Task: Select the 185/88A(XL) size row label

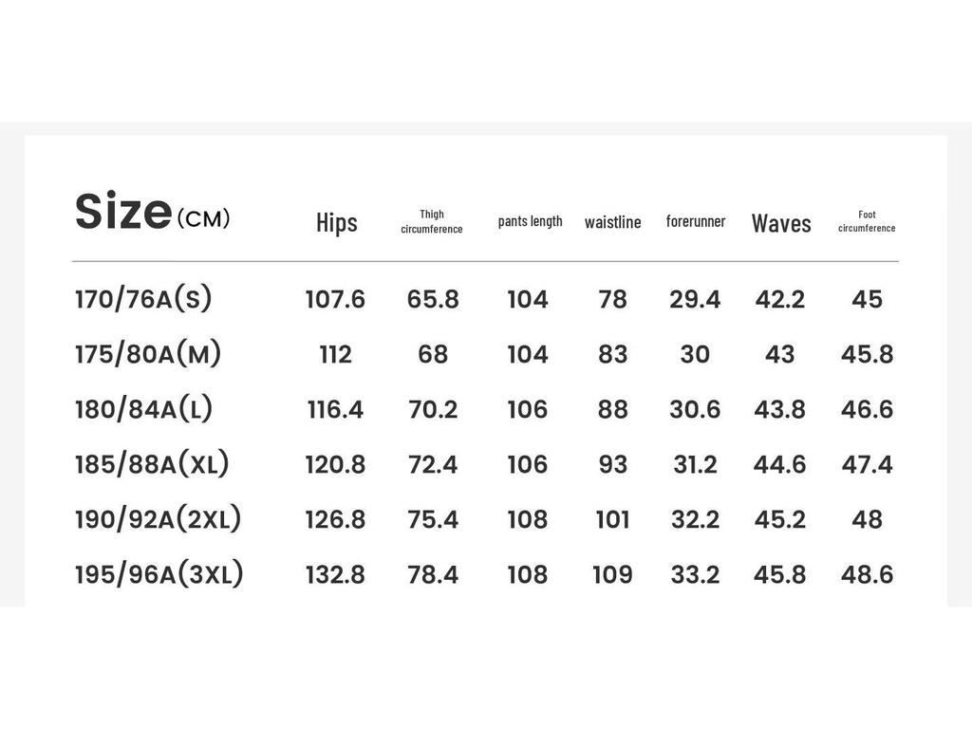Action: pyautogui.click(x=152, y=464)
